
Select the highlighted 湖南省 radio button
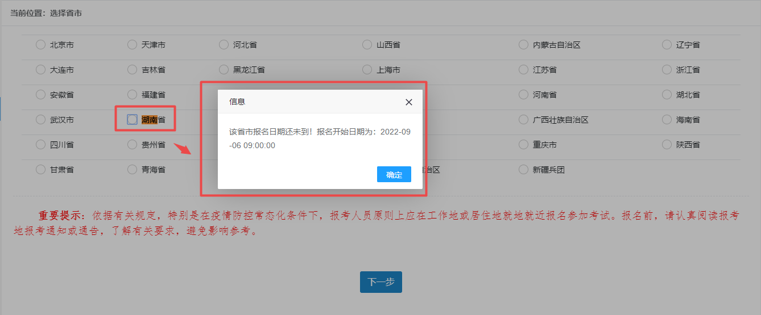tap(132, 119)
